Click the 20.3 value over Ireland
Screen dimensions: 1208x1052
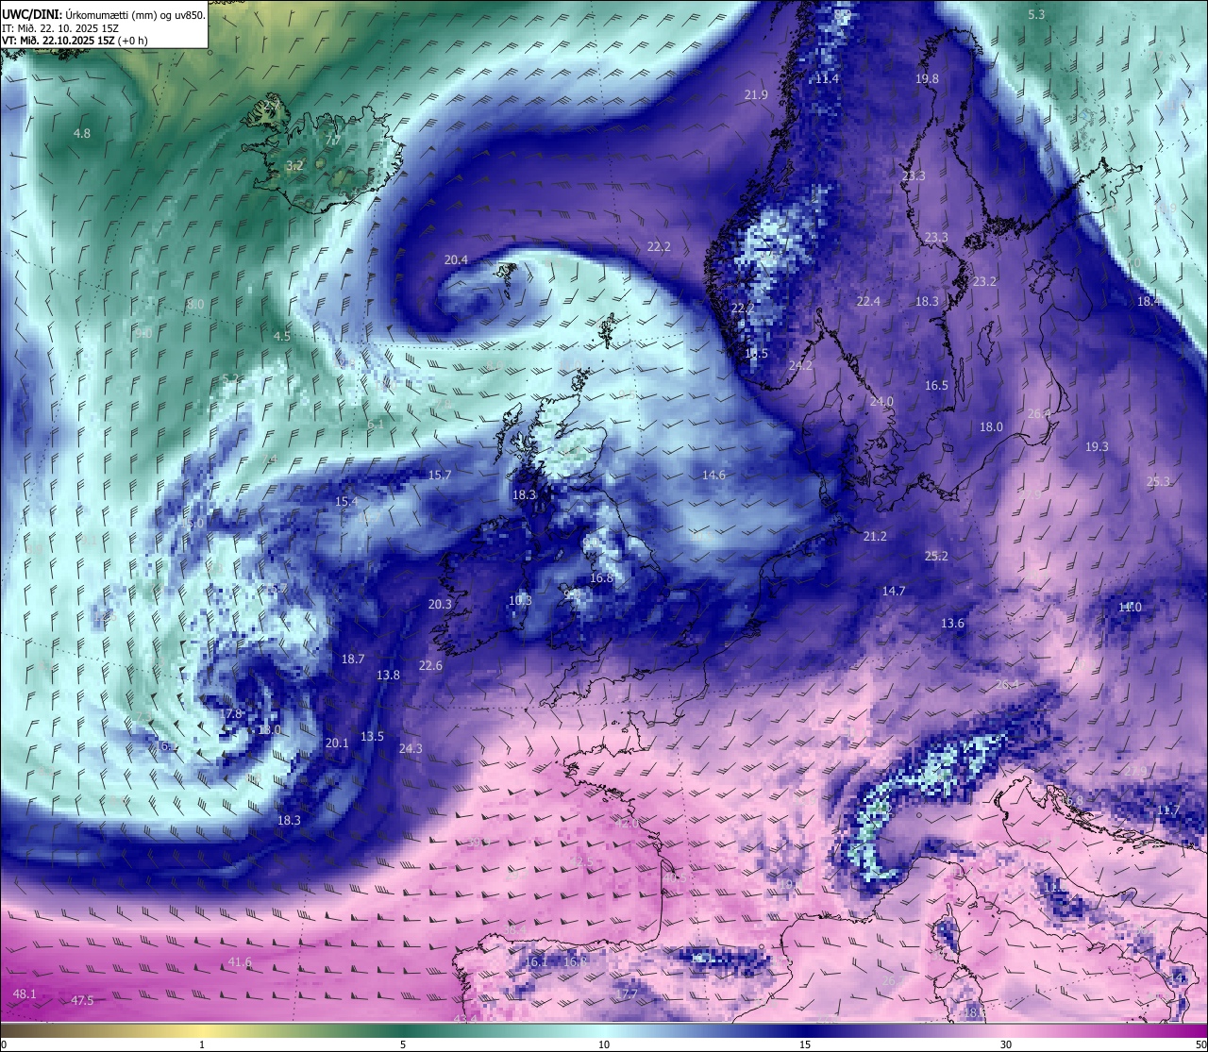(x=440, y=605)
